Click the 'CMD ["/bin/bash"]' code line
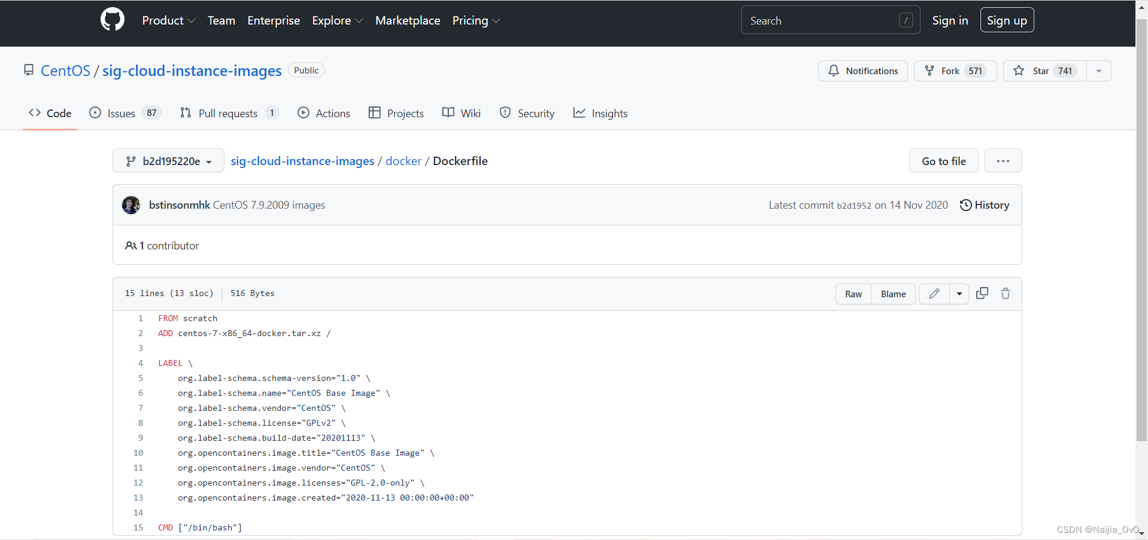The height and width of the screenshot is (540, 1148). 200,527
